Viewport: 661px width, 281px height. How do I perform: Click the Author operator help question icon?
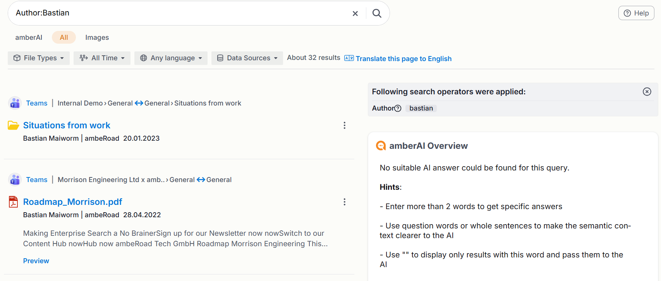[398, 108]
